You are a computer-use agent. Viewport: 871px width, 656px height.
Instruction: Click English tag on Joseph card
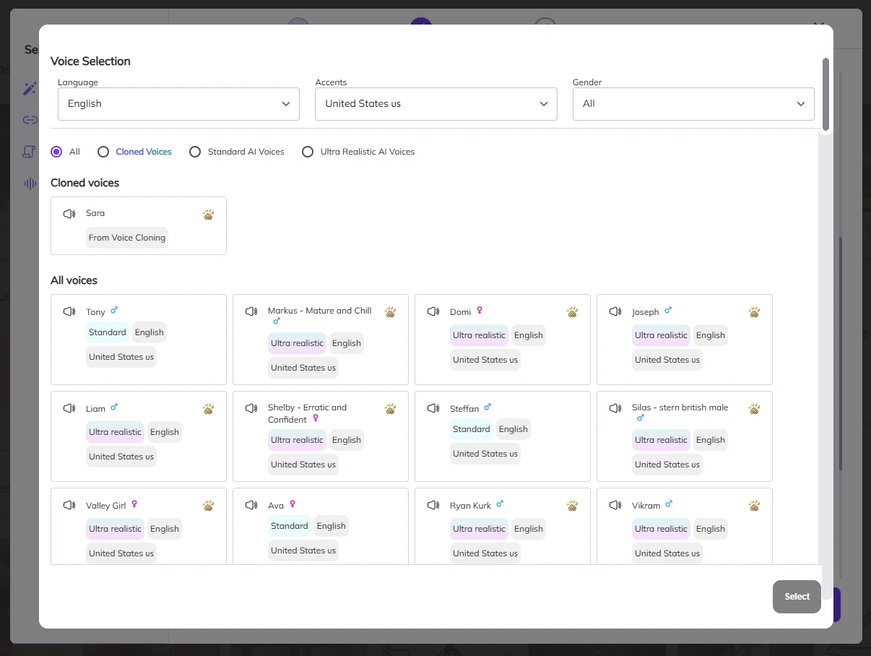tap(711, 335)
